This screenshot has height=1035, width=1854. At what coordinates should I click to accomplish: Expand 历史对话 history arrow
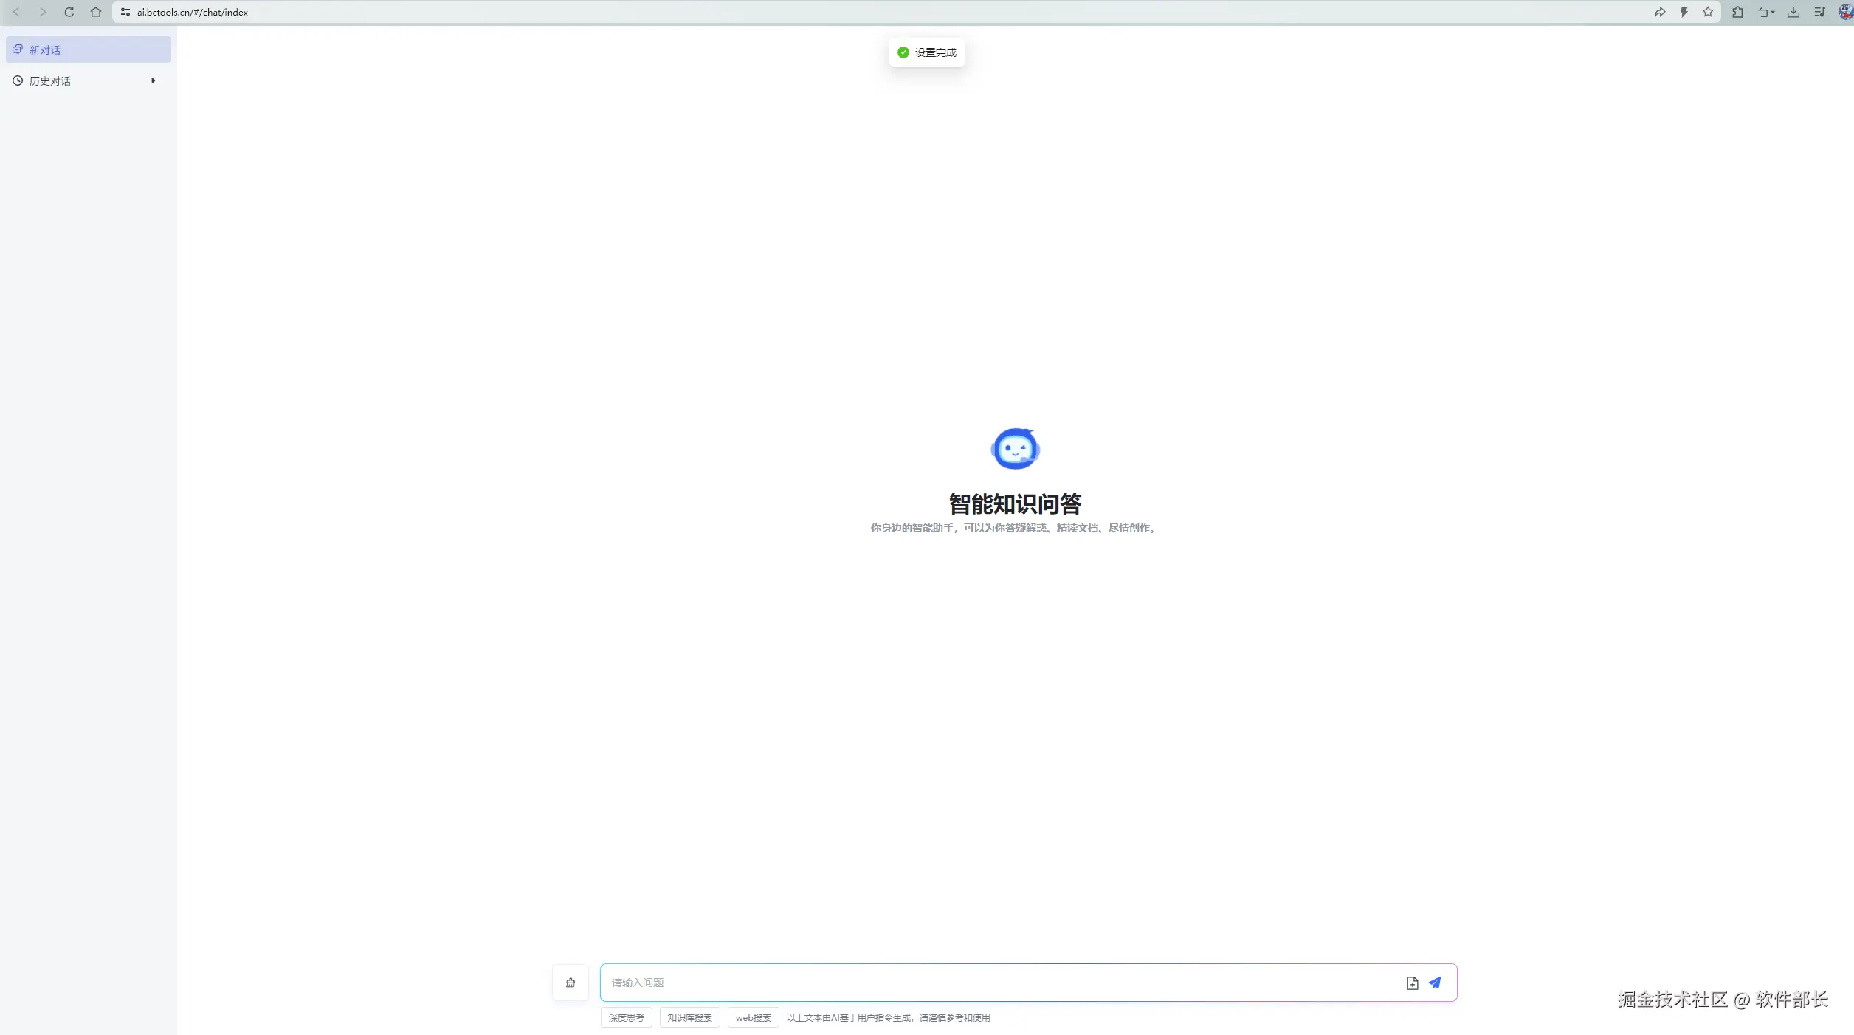click(x=154, y=80)
